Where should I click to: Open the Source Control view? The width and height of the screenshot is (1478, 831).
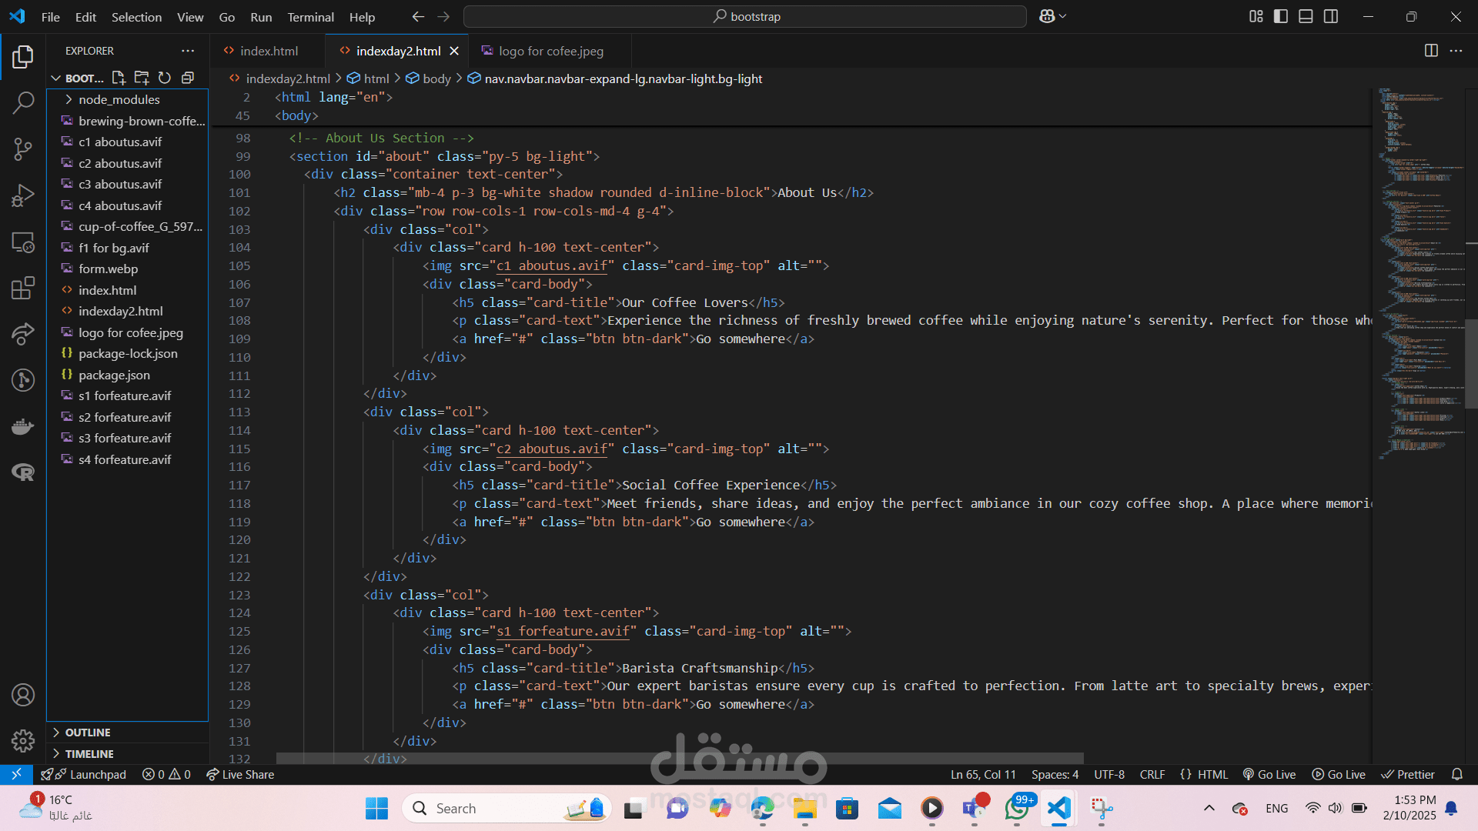pyautogui.click(x=23, y=149)
